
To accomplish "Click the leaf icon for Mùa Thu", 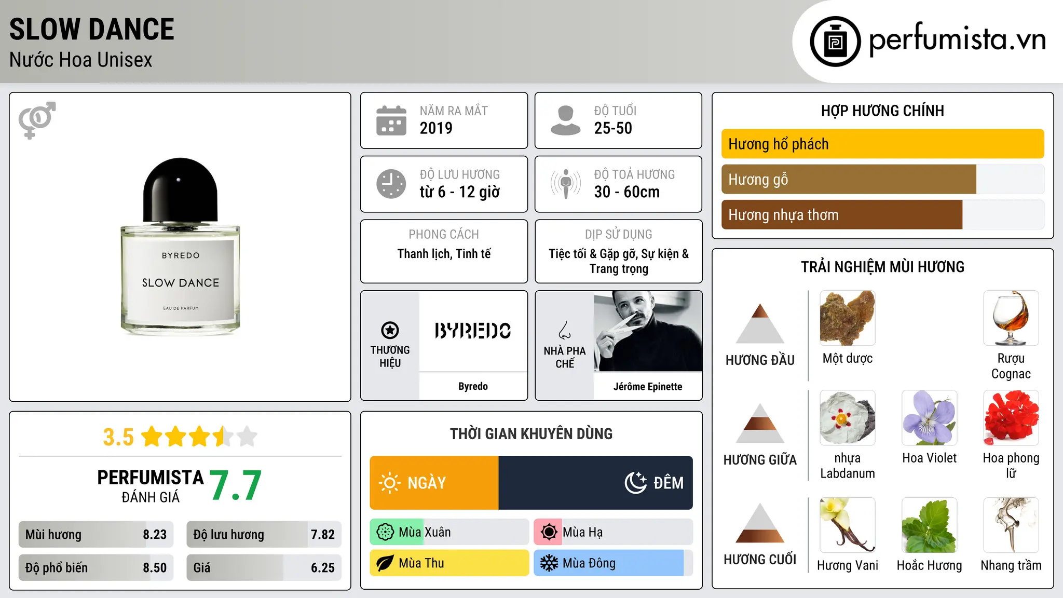I will click(385, 563).
